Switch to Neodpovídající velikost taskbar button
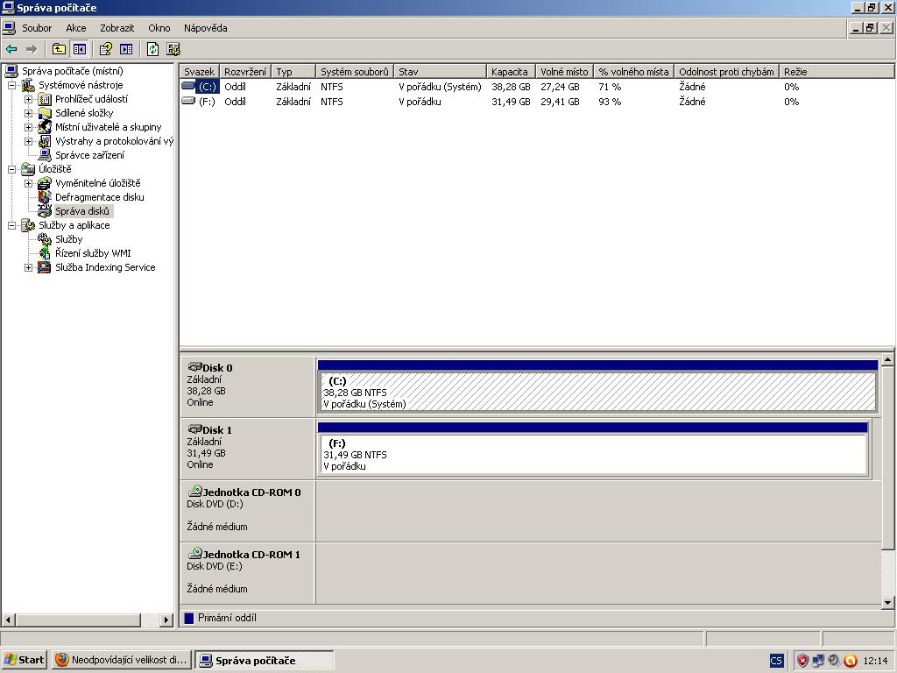 (121, 660)
